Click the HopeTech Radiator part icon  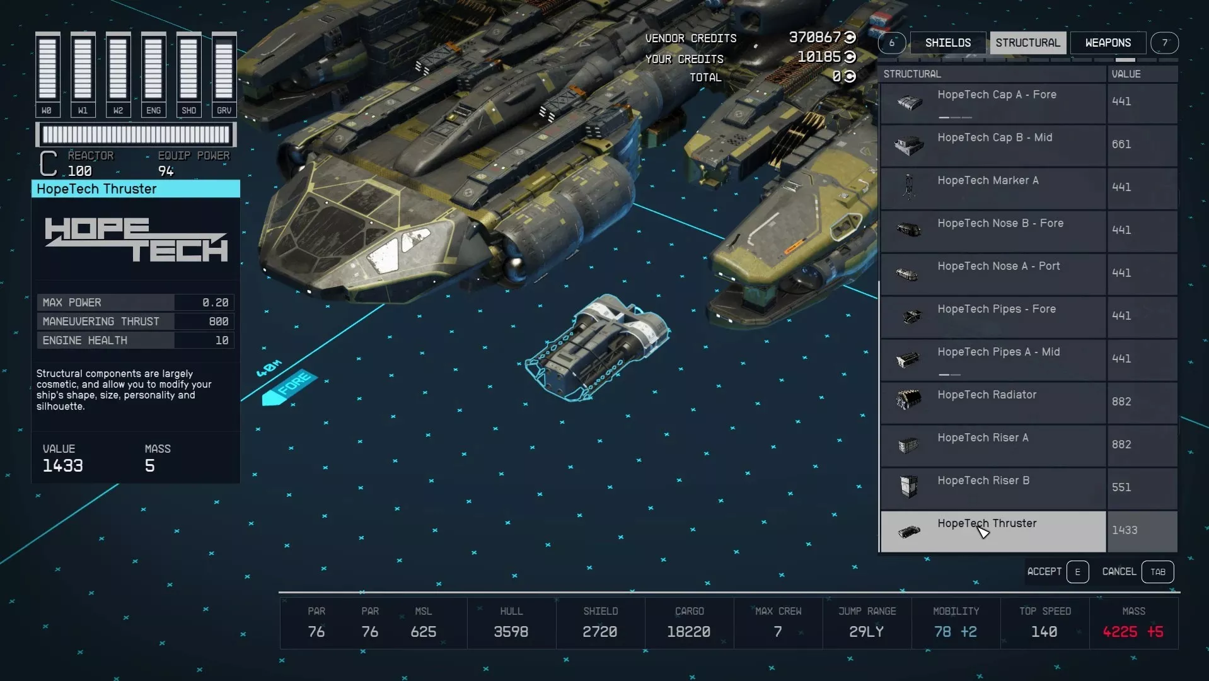pos(908,399)
